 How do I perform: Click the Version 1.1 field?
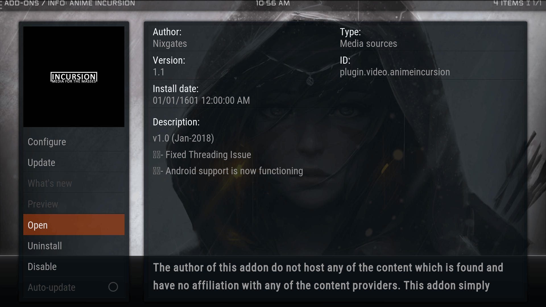[x=158, y=72]
